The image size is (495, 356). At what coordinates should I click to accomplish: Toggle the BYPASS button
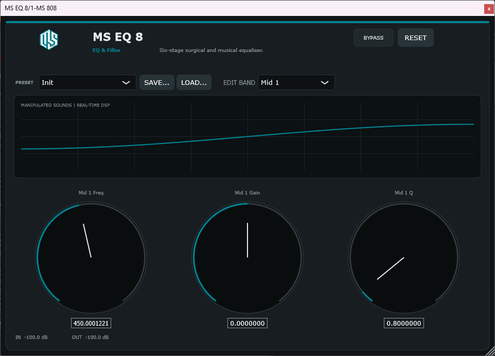coord(374,38)
